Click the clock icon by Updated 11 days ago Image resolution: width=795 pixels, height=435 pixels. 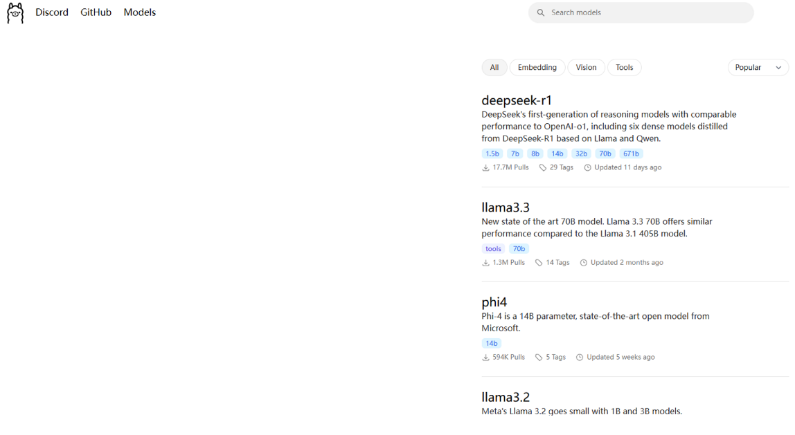pyautogui.click(x=587, y=167)
